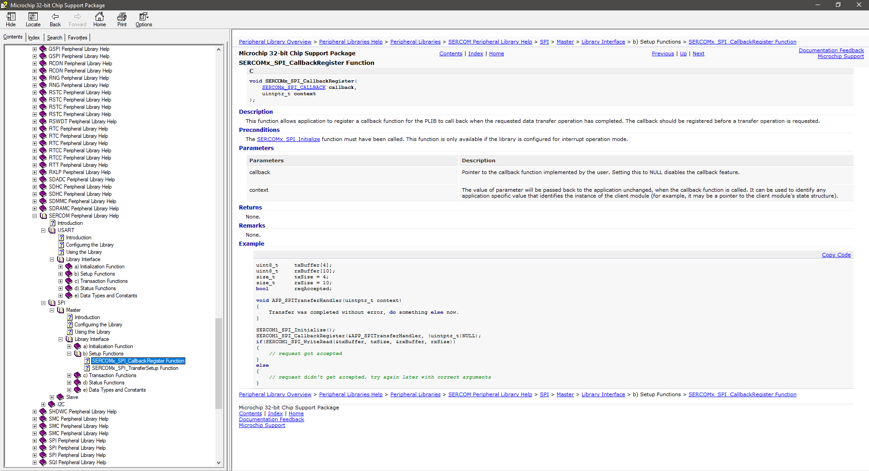Switch to the Index tab
This screenshot has width=869, height=471.
pos(34,38)
